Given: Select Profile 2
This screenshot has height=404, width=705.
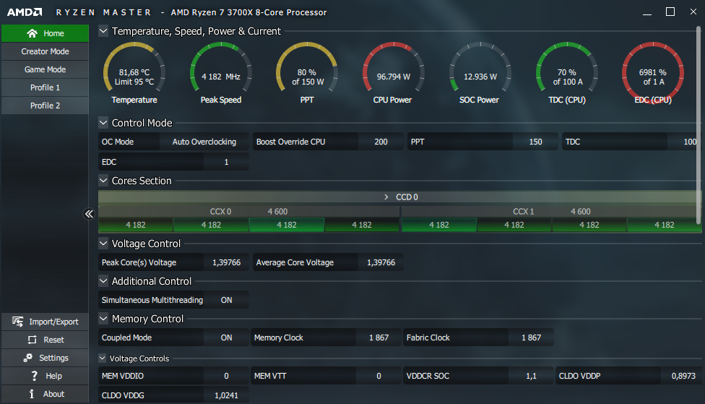Looking at the screenshot, I should (45, 106).
